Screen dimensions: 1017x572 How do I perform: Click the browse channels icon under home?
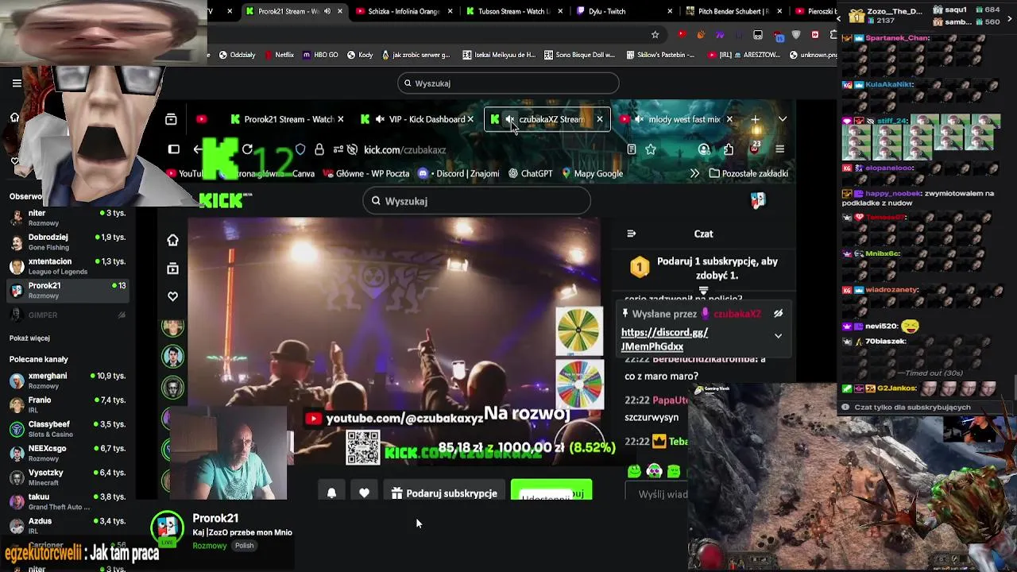[172, 269]
